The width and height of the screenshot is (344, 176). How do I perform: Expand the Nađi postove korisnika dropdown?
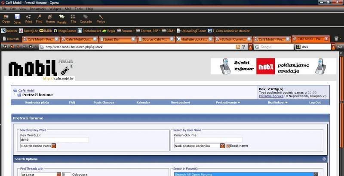tap(200, 146)
